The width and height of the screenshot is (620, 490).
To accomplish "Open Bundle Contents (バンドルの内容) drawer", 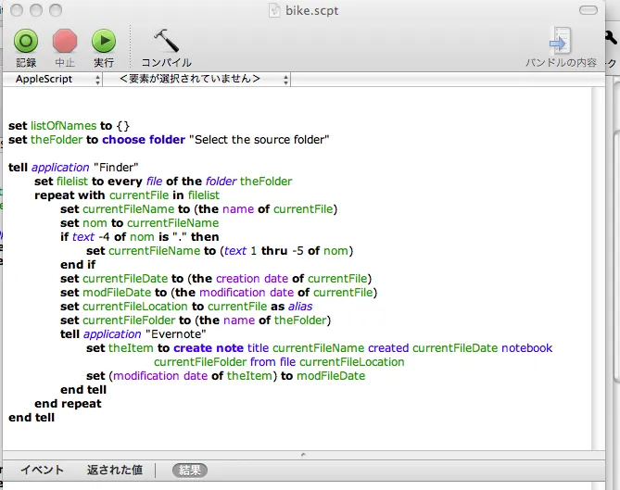I will click(x=561, y=43).
